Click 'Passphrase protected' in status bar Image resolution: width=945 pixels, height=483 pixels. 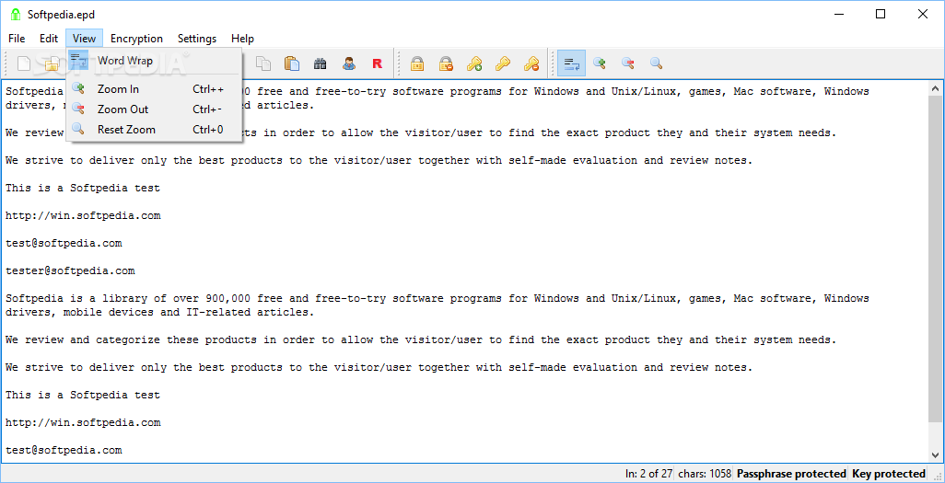(790, 474)
